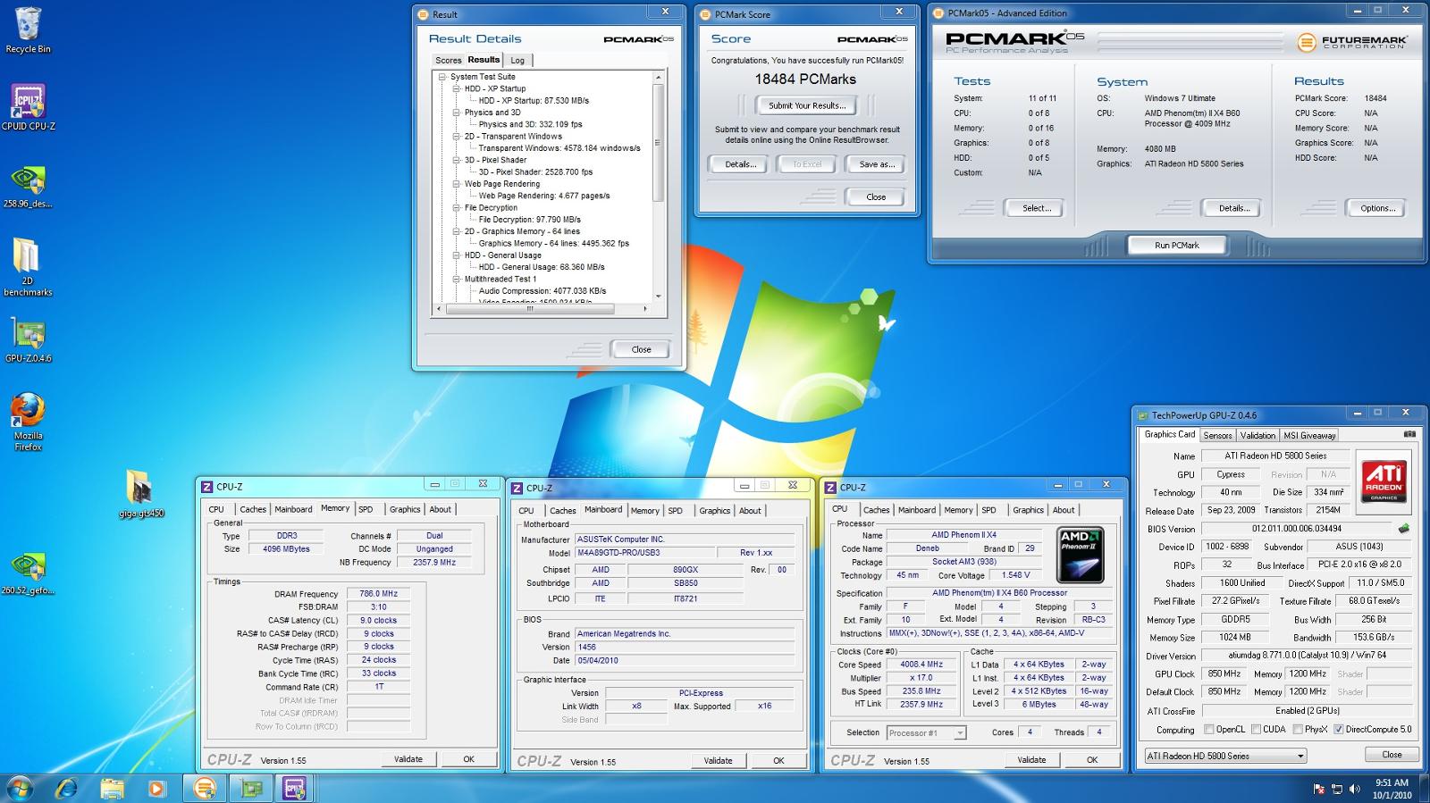Switch to PCMark05 taskbar button
The height and width of the screenshot is (803, 1430).
[205, 788]
